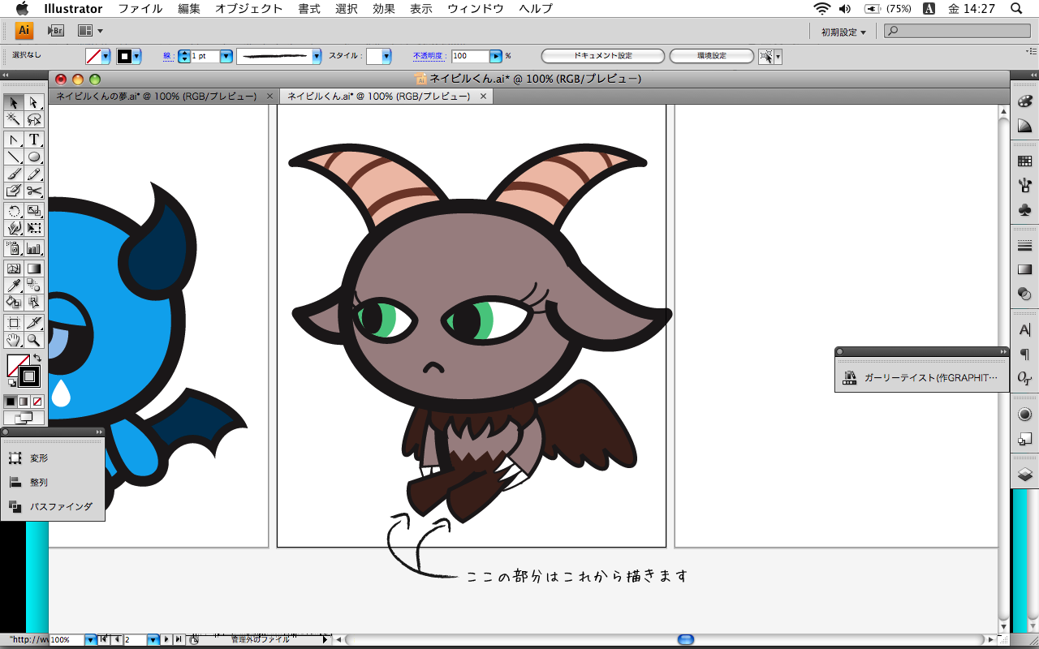Click the 環境設定 button
This screenshot has width=1039, height=649.
pos(711,56)
